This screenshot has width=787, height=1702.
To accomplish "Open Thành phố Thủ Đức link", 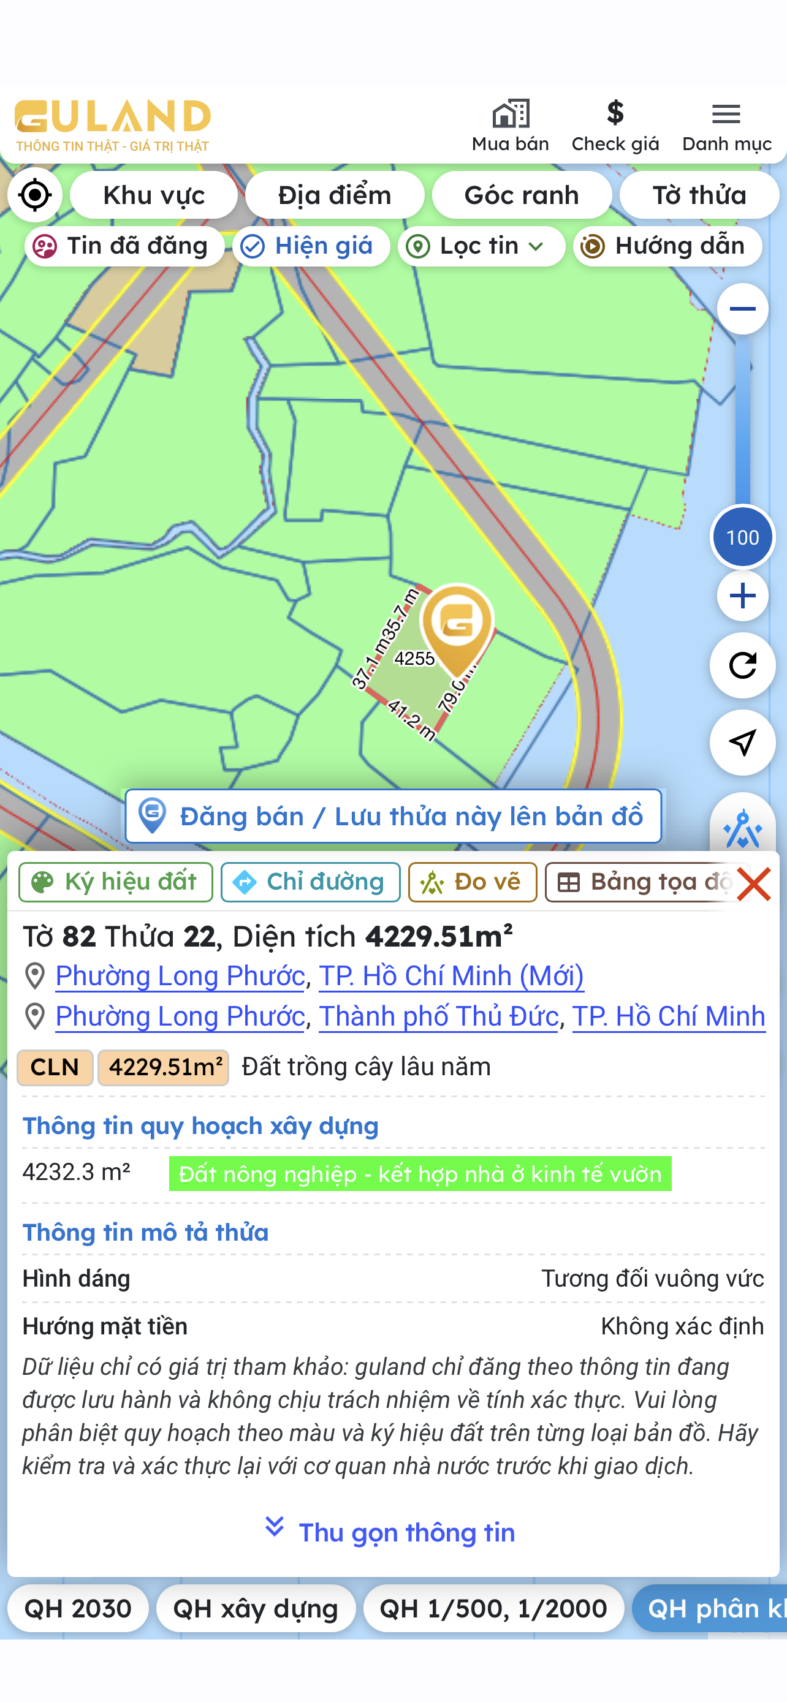I will pyautogui.click(x=439, y=1016).
